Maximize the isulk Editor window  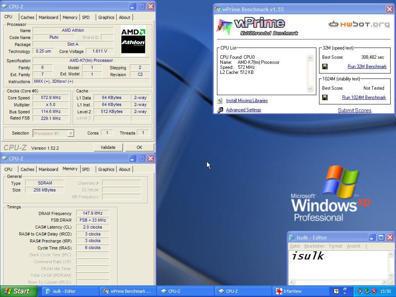click(x=381, y=237)
